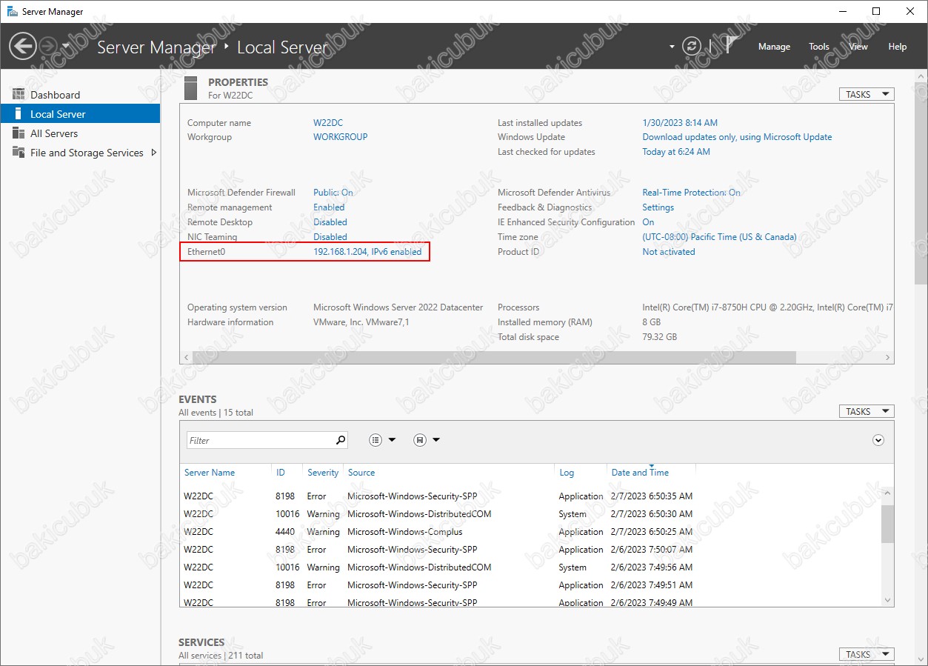Select All Servers in the sidebar

pyautogui.click(x=80, y=133)
